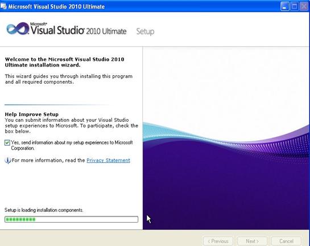The image size is (310, 246).
Task: Click the 'Microsoft Visual Studio 2010 Ultimate' title bar text
Action: 56,6
